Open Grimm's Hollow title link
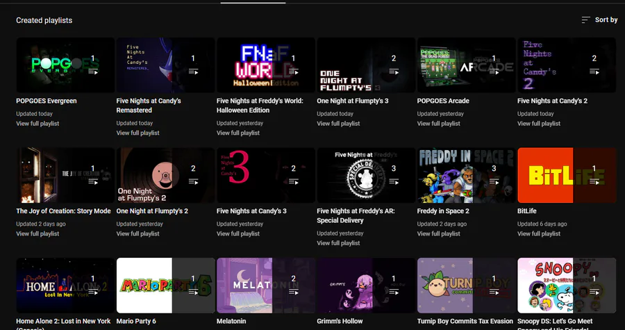This screenshot has height=330, width=625. [x=340, y=321]
